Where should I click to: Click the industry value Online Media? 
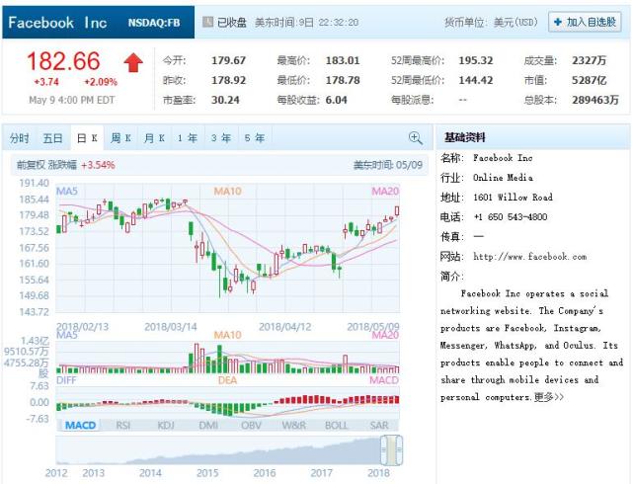pos(503,177)
